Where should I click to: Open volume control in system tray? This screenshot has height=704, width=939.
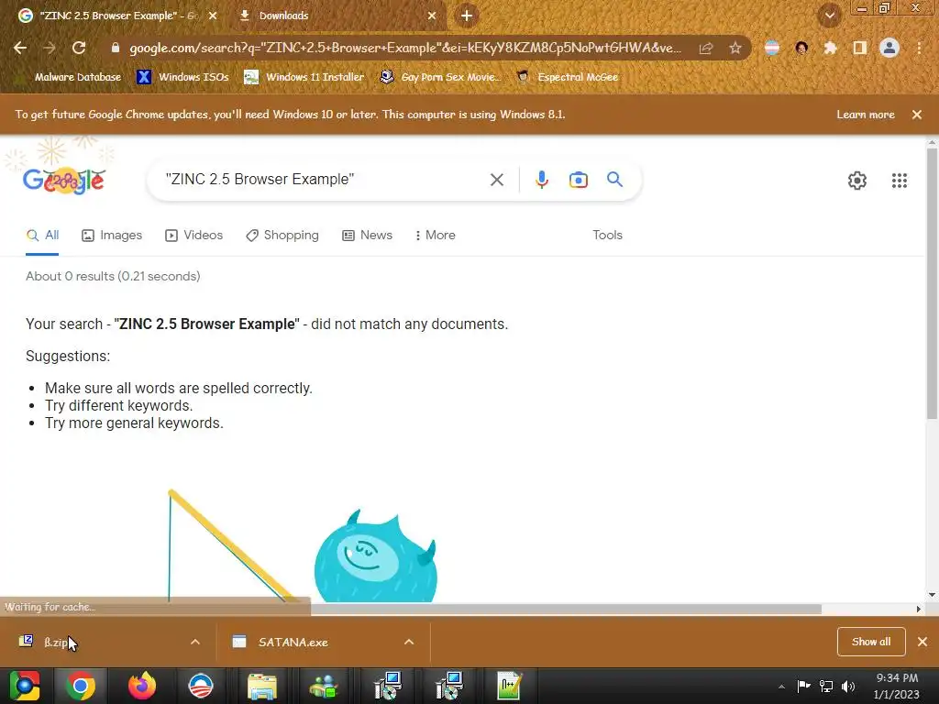click(x=848, y=687)
